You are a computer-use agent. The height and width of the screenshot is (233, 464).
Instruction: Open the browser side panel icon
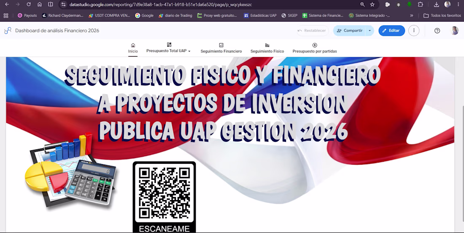[51, 5]
